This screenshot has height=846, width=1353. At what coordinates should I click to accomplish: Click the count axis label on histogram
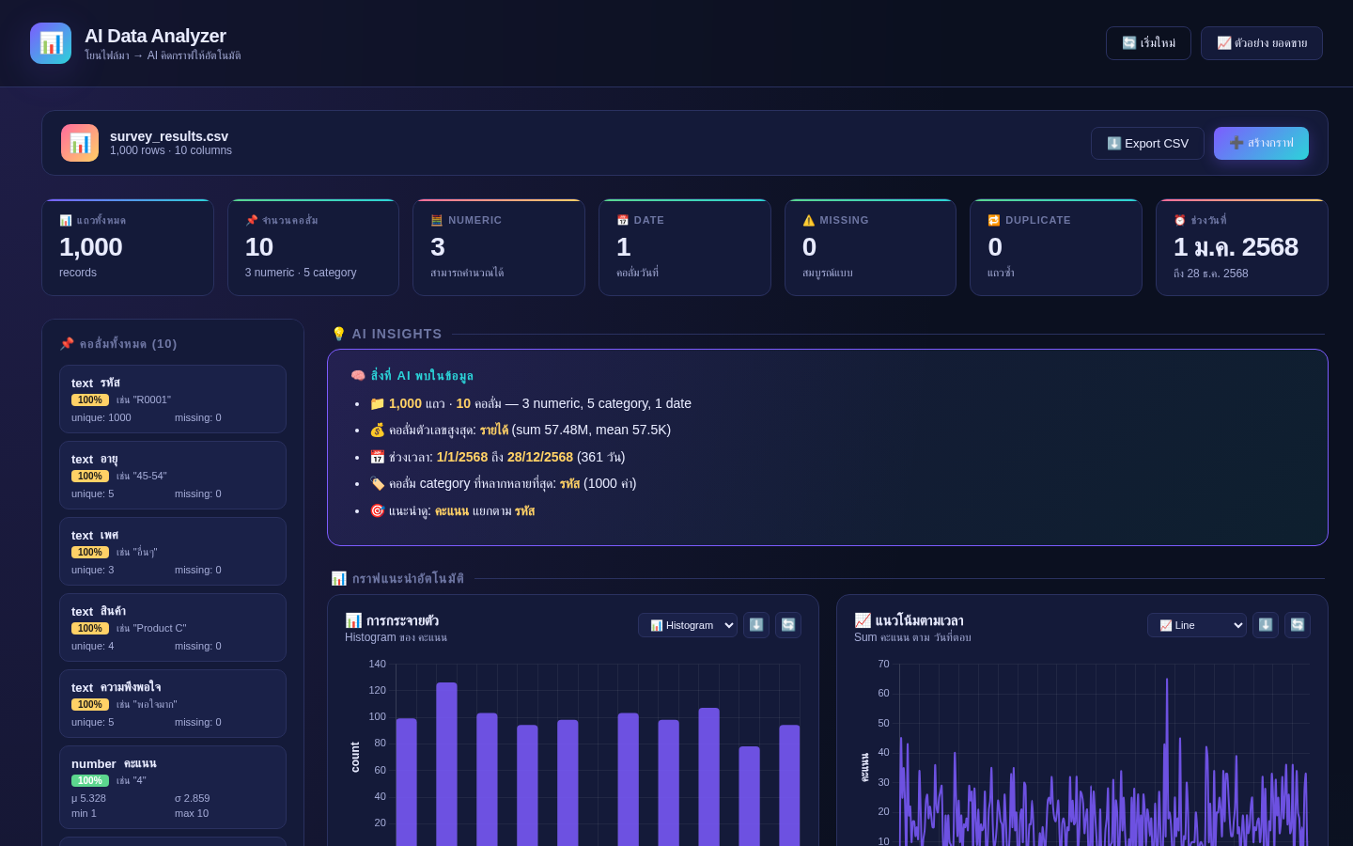click(355, 757)
